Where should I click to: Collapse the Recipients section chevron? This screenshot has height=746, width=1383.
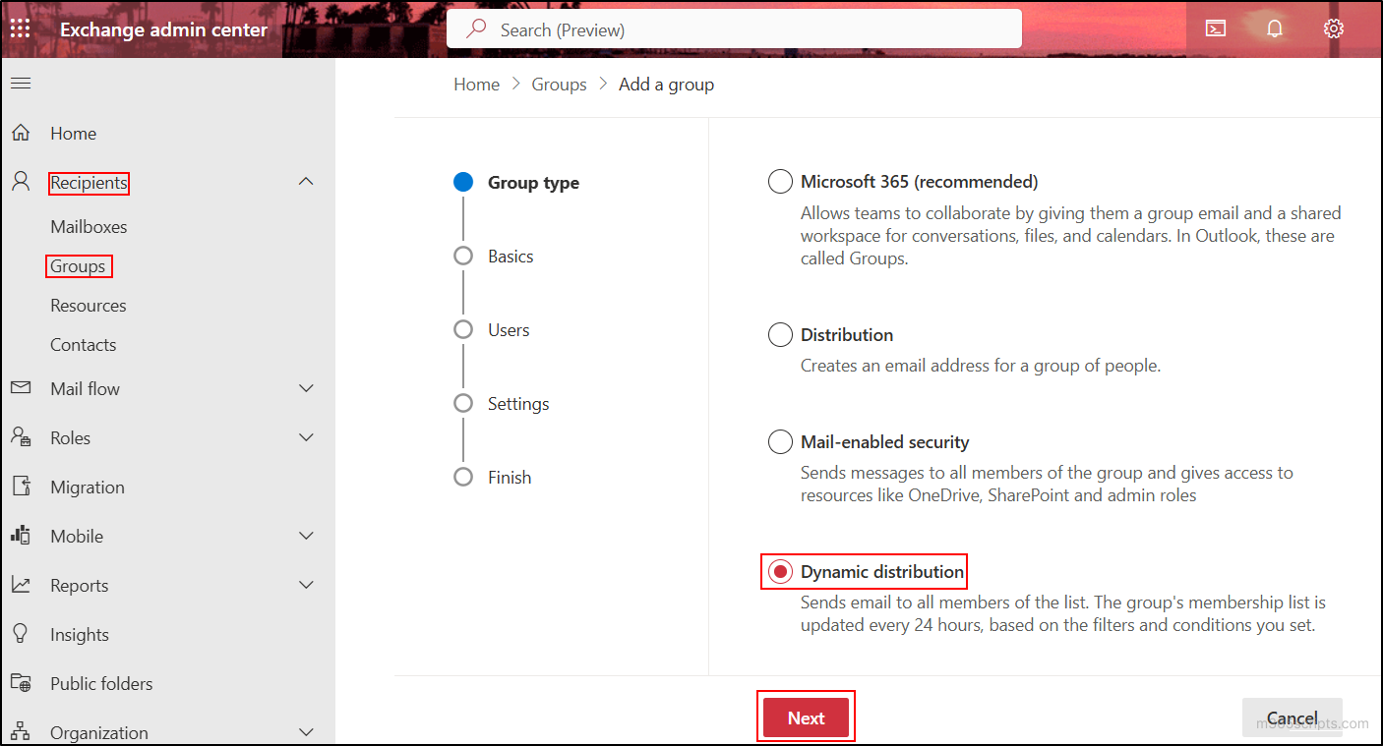[306, 182]
